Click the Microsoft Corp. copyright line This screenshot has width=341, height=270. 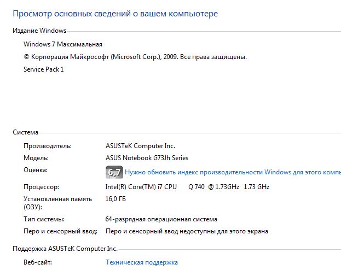click(135, 57)
